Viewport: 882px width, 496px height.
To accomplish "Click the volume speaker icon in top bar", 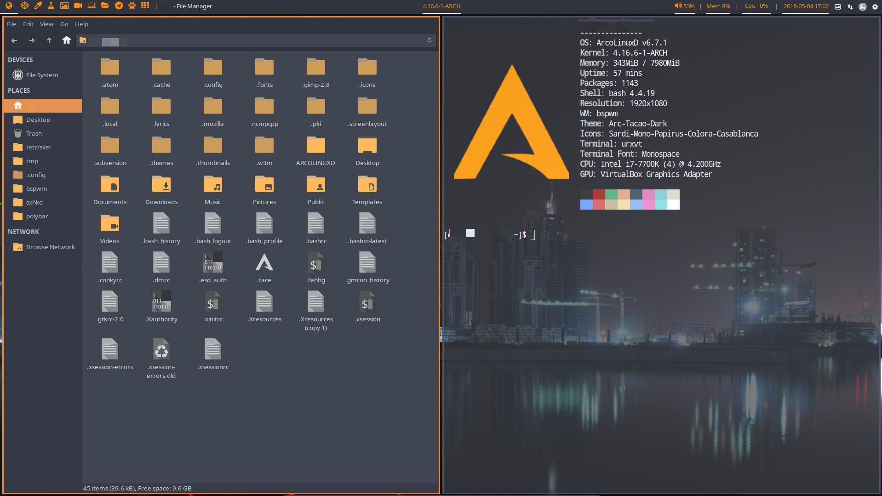I will [678, 6].
